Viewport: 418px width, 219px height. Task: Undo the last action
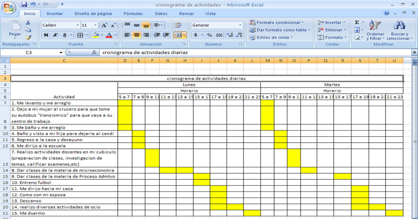coord(33,5)
